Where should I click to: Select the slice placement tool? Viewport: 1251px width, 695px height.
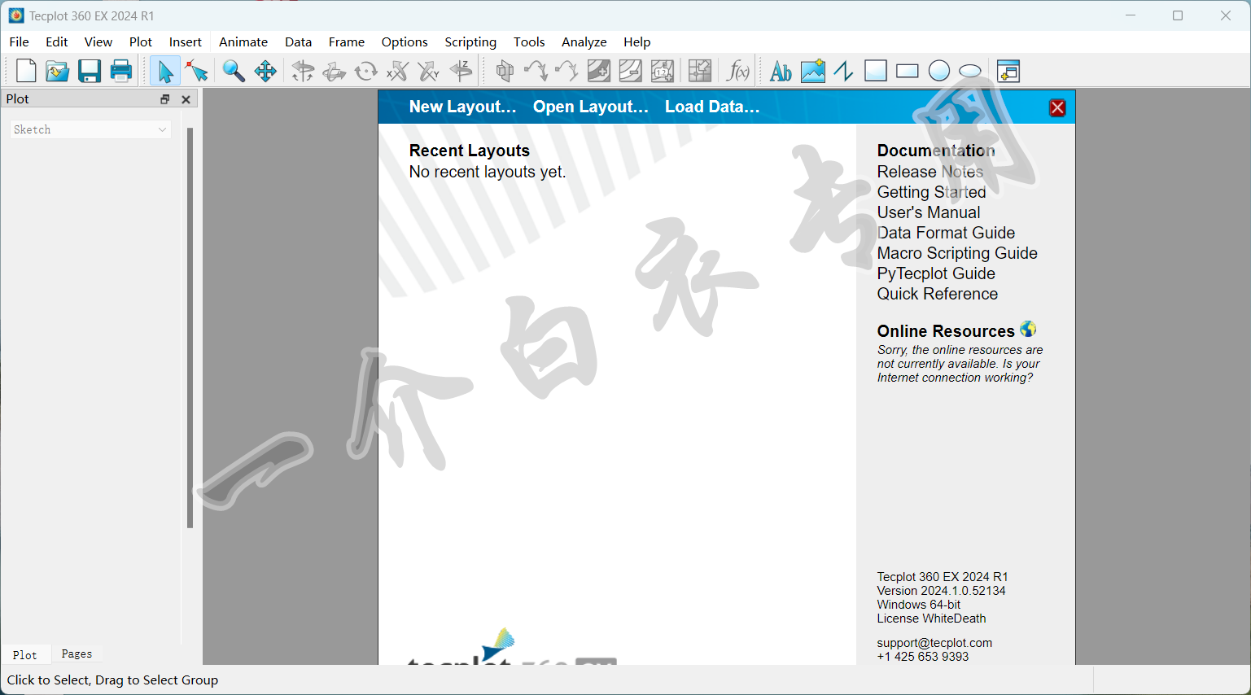pos(505,72)
